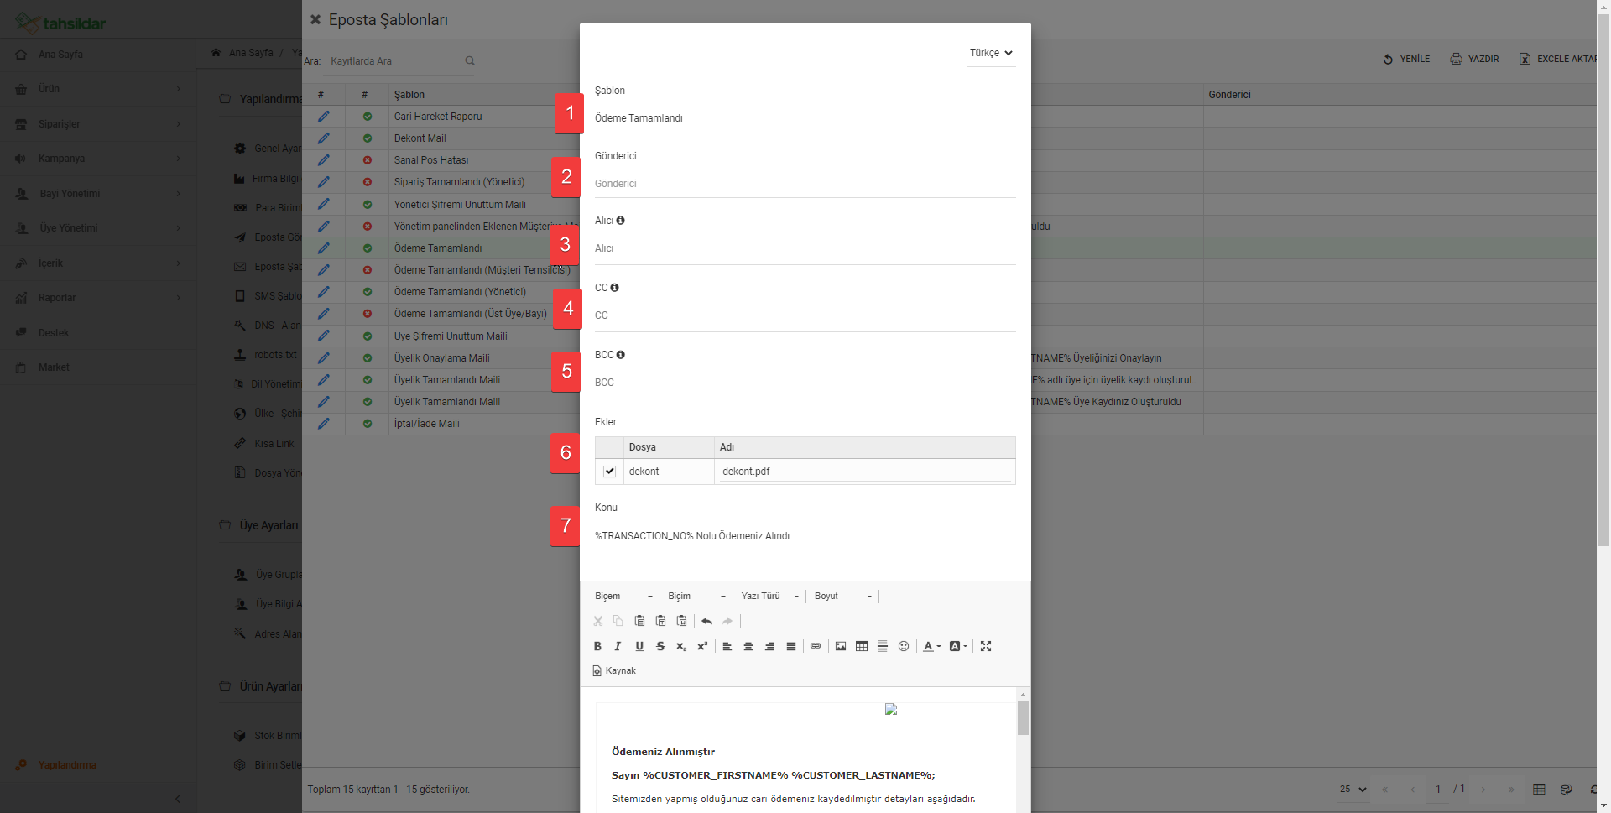Open Destek sidebar item
1611x813 pixels.
[x=98, y=333]
